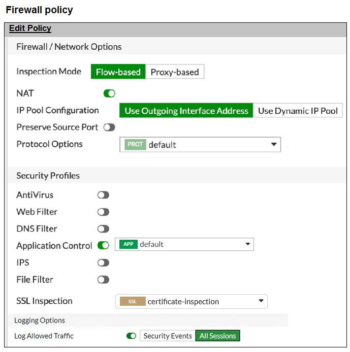Disable the NAT toggle switch
This screenshot has width=350, height=352.
109,93
